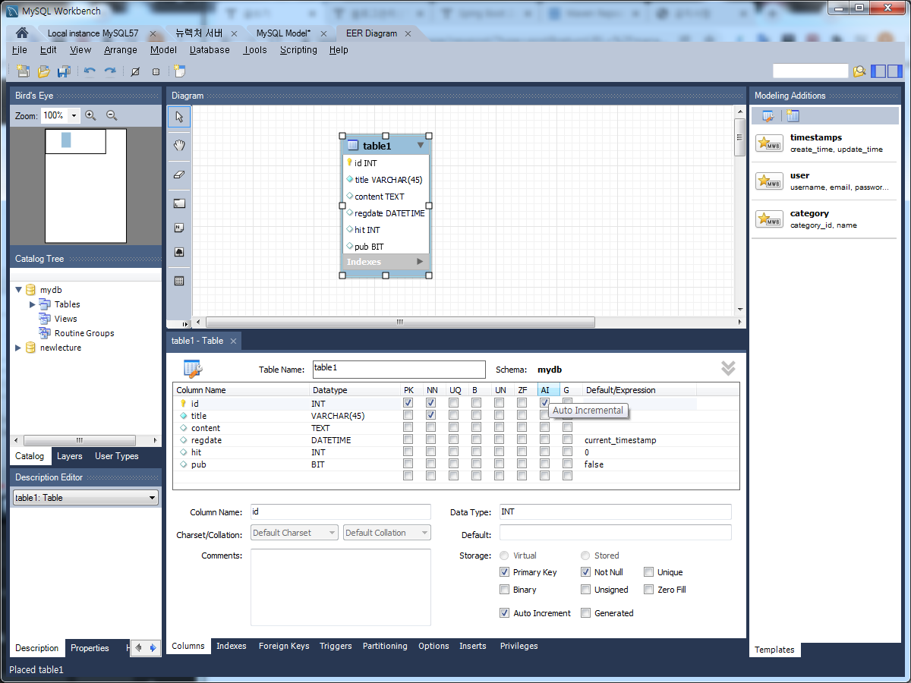Select the new table tool
The image size is (911, 683).
coord(179,281)
